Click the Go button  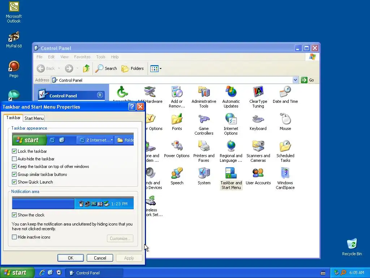pos(307,80)
